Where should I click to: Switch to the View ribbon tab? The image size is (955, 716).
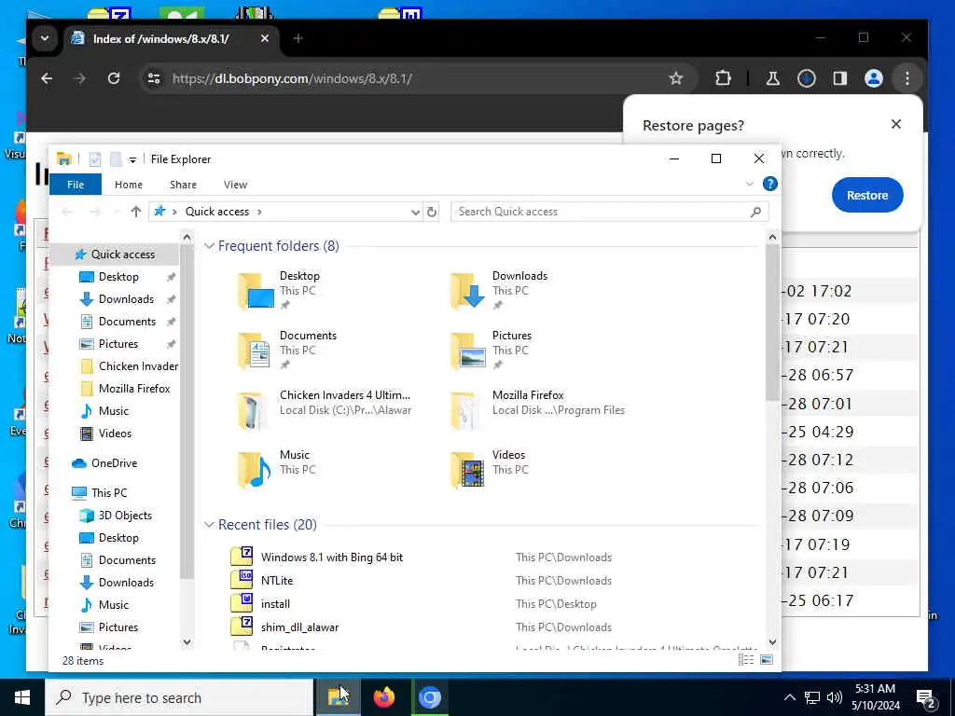pyautogui.click(x=235, y=185)
